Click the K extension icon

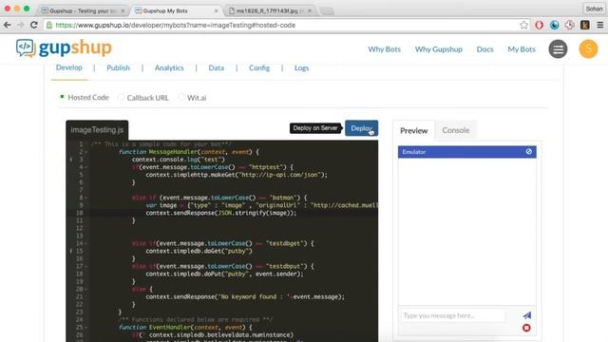tap(585, 26)
